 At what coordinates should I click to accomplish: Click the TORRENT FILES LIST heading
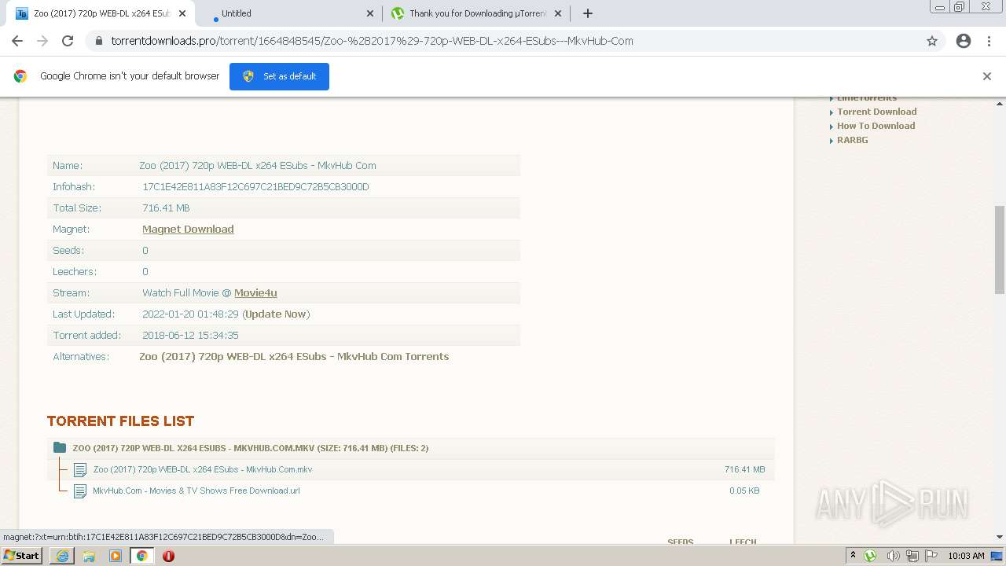(x=120, y=421)
